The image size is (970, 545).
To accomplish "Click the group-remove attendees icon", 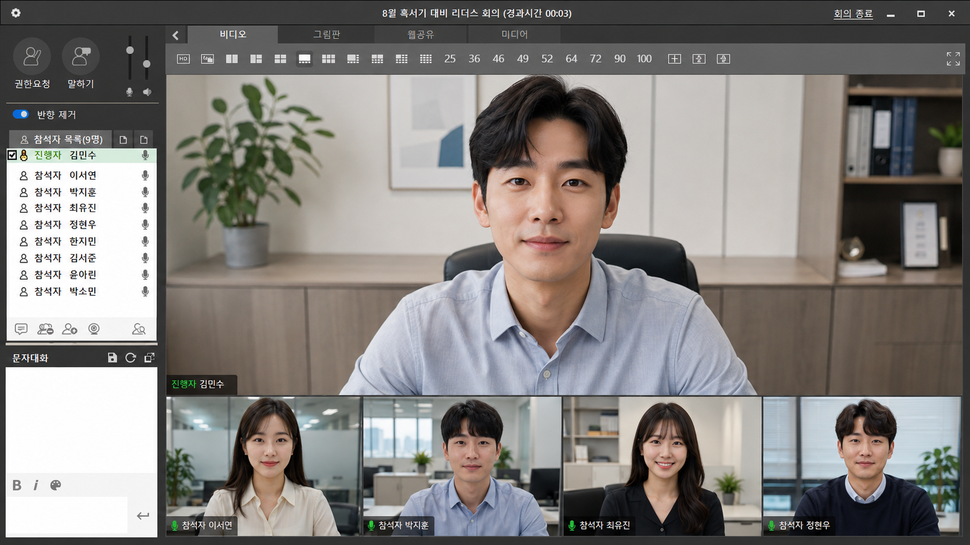I will 45,329.
